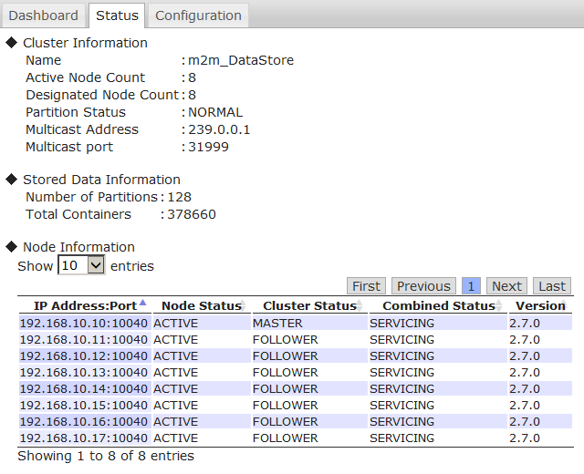Advance with the Next button

pyautogui.click(x=506, y=286)
